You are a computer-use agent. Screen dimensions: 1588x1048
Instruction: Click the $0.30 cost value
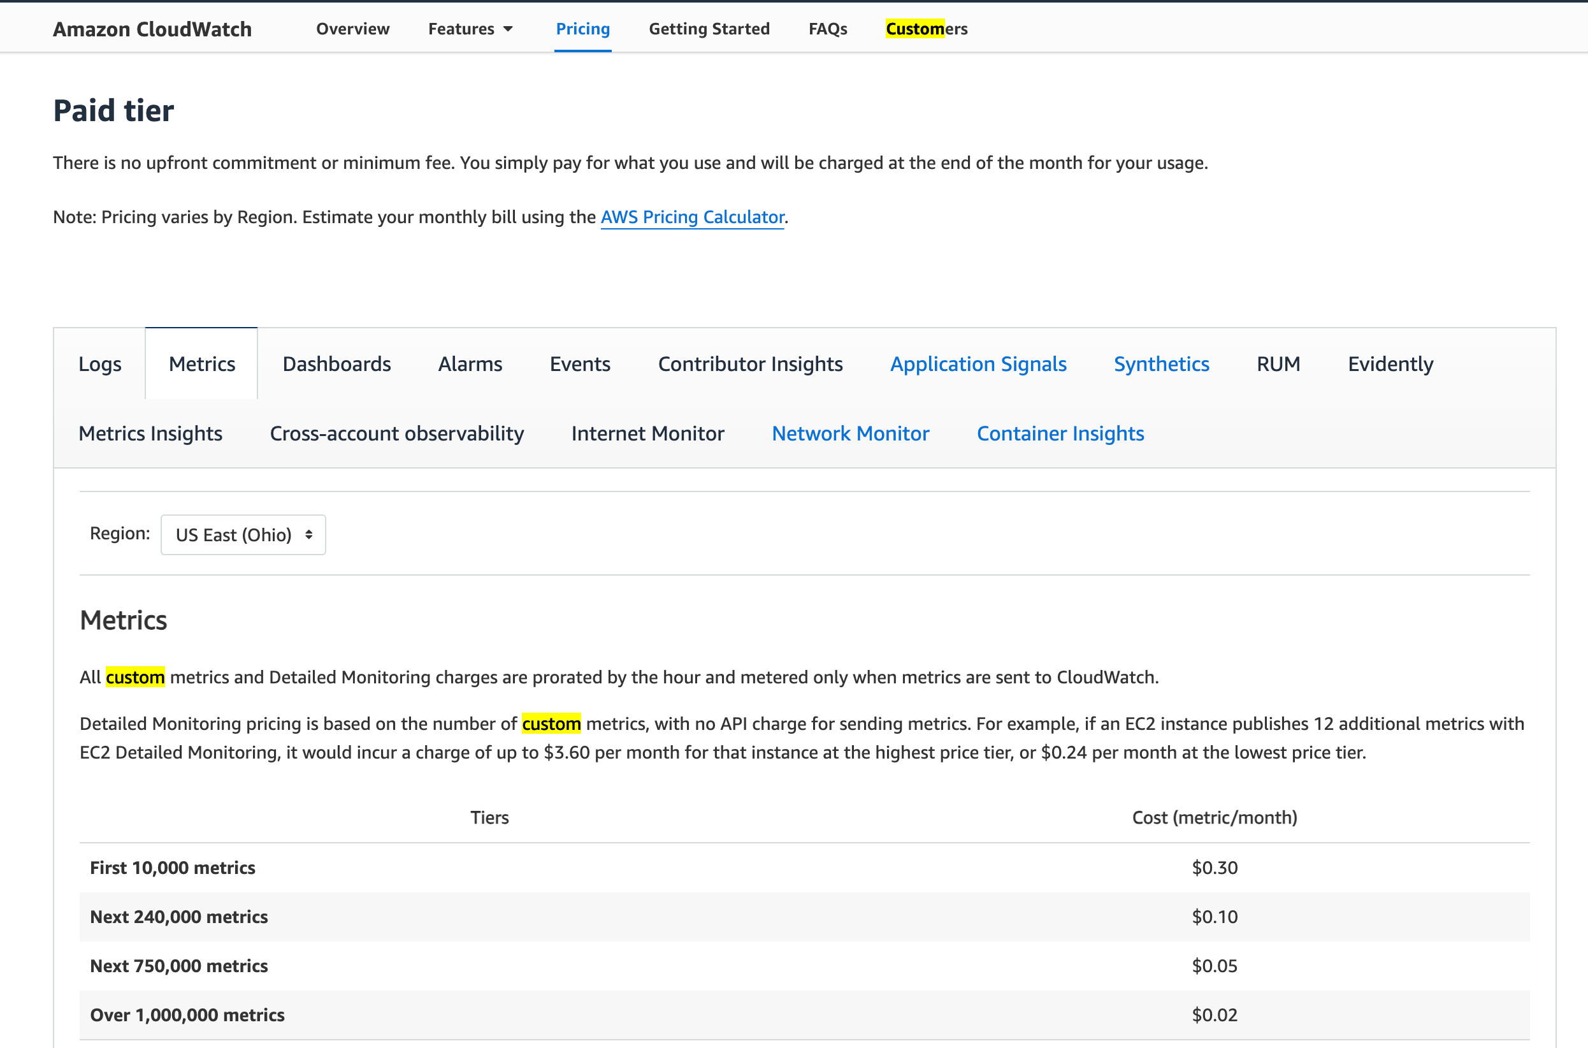(1215, 868)
